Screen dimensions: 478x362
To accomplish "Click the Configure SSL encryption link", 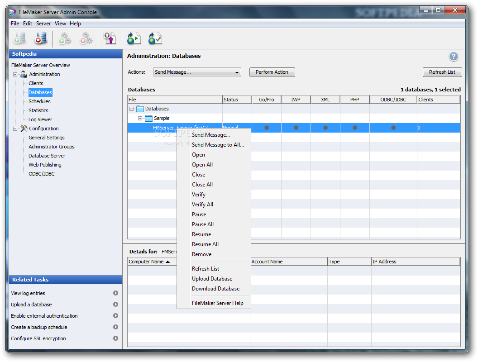I will (38, 338).
